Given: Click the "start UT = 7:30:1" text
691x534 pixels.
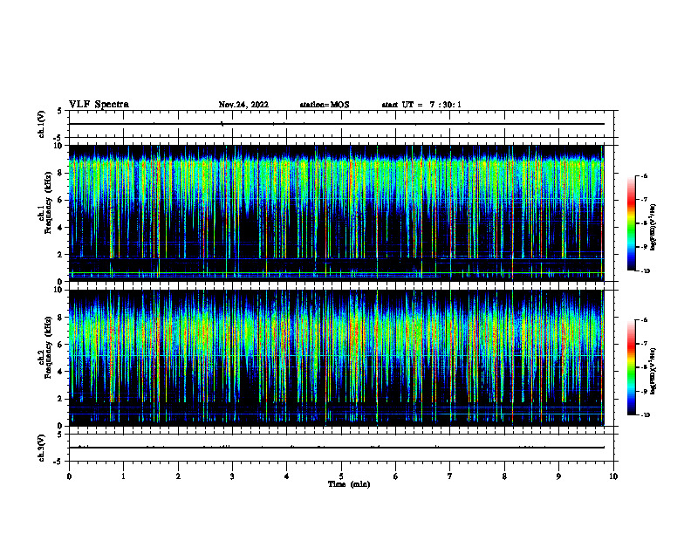Looking at the screenshot, I should (x=421, y=105).
